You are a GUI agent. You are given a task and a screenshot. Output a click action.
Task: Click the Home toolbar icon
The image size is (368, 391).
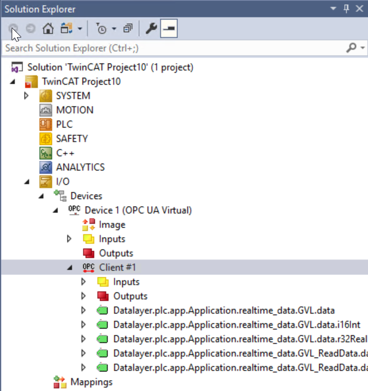48,29
